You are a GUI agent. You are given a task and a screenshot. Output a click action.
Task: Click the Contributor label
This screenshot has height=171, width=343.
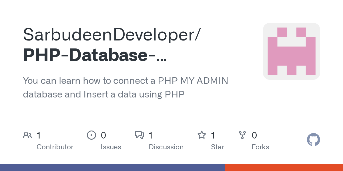[55, 147]
